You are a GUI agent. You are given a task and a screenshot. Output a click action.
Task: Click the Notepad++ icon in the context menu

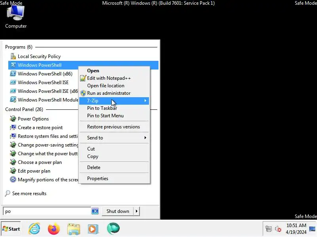pyautogui.click(x=83, y=78)
